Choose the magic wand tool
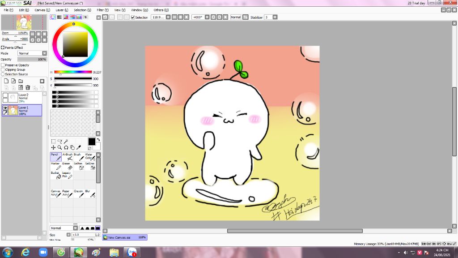458x258 pixels. [x=66, y=142]
